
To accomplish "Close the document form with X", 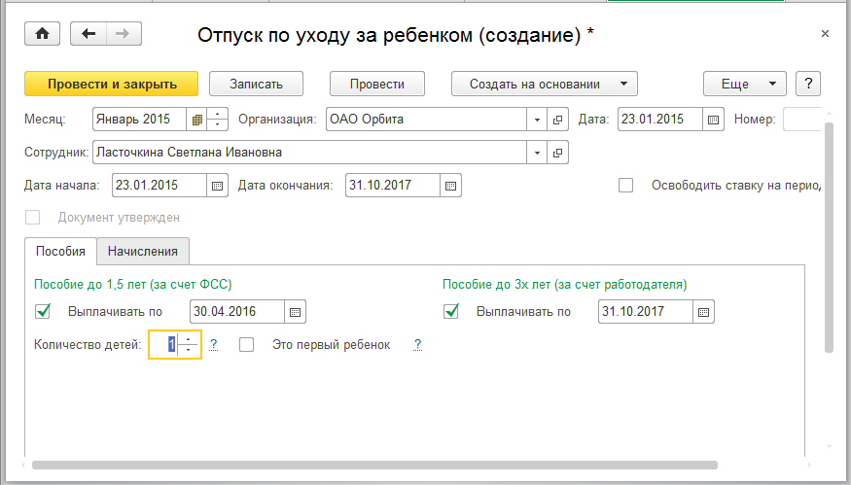I will pyautogui.click(x=825, y=34).
